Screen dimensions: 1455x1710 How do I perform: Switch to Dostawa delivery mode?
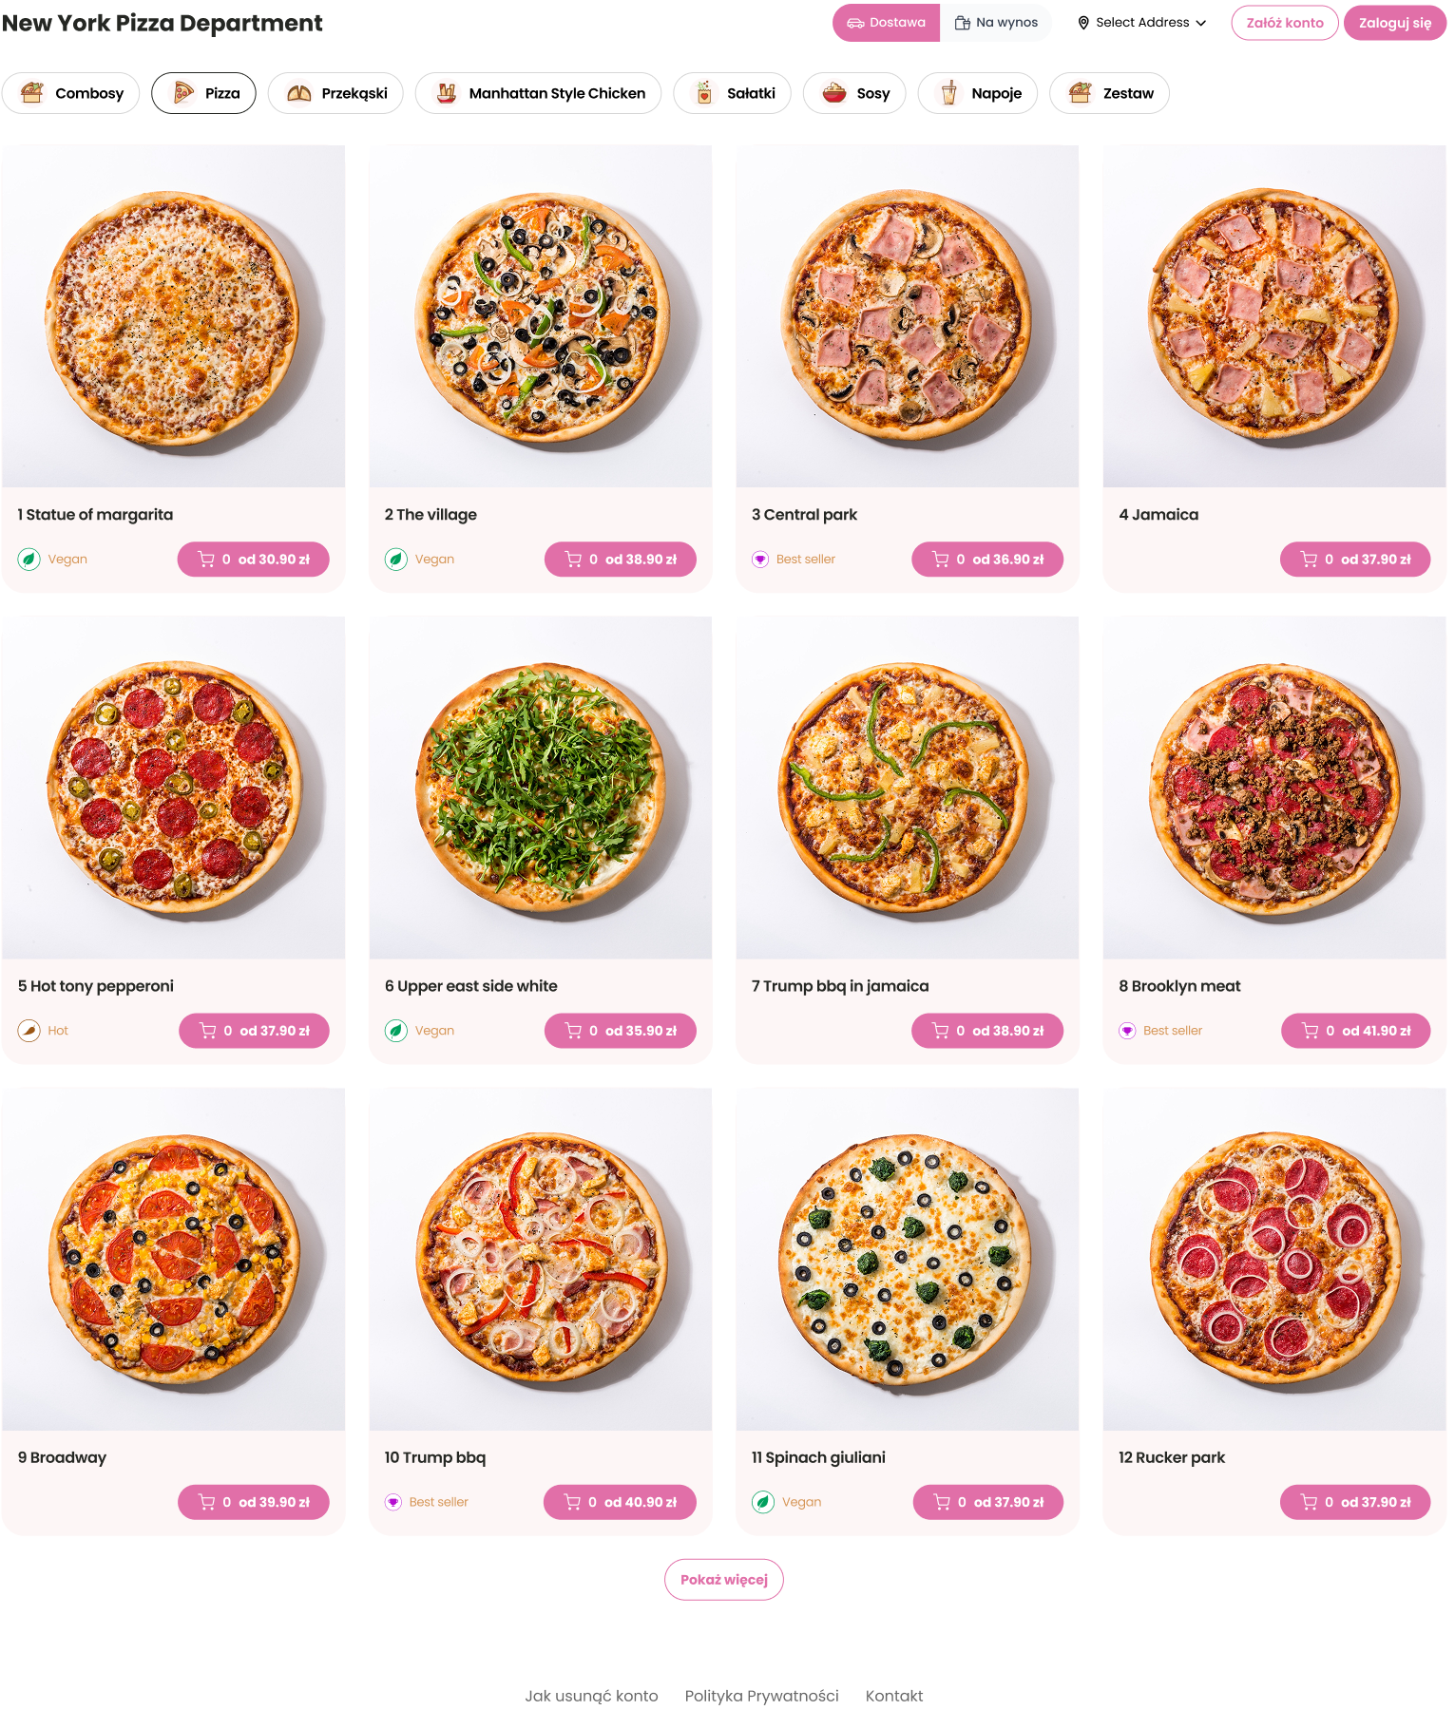[886, 23]
